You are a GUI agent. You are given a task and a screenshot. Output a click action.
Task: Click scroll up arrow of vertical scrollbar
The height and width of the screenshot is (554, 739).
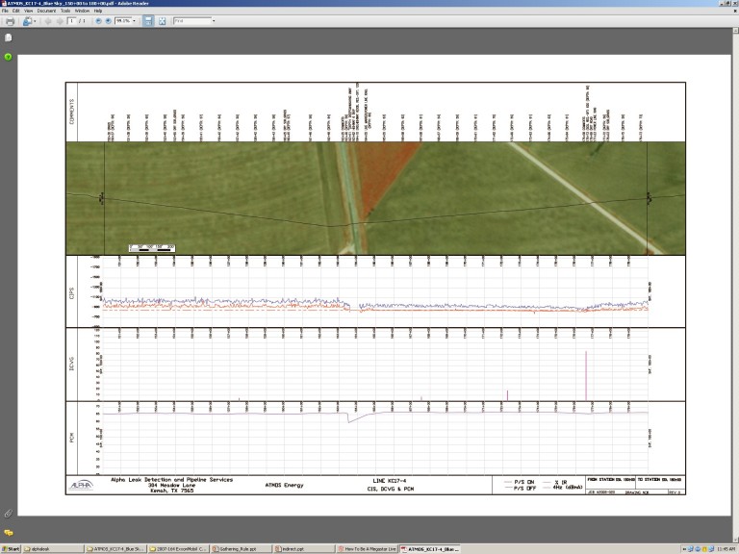(735, 31)
